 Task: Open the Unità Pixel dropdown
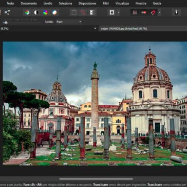[68, 22]
